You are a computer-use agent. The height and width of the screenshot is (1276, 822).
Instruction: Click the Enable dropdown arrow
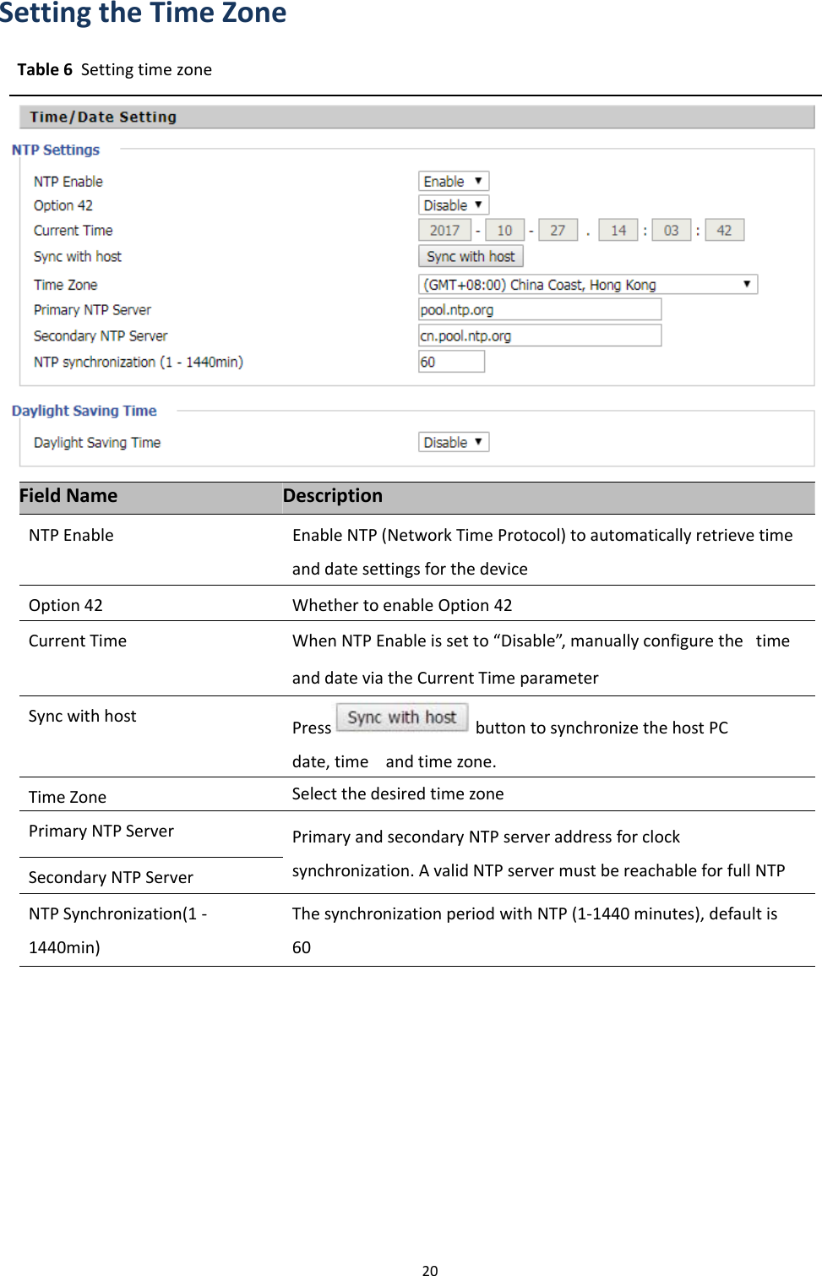(x=477, y=179)
